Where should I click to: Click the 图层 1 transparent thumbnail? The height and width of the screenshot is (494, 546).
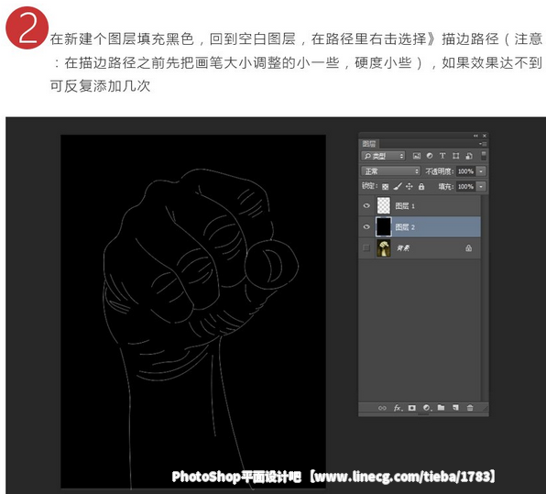[384, 205]
